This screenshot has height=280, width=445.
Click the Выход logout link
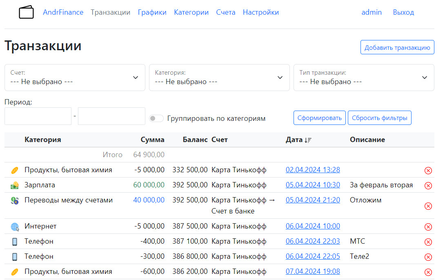click(403, 12)
